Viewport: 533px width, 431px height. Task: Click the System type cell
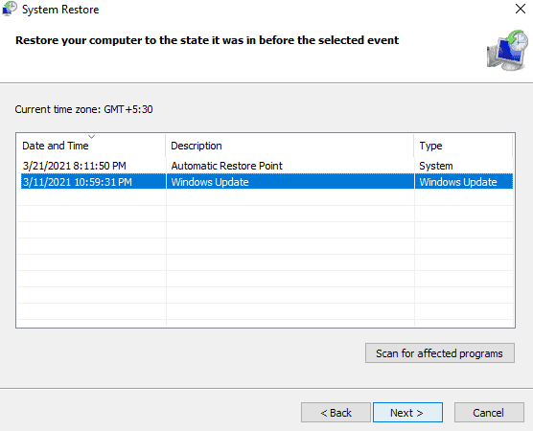(436, 166)
